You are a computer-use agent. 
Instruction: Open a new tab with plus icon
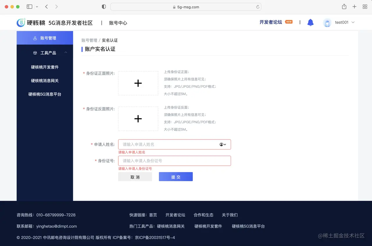pos(354,7)
